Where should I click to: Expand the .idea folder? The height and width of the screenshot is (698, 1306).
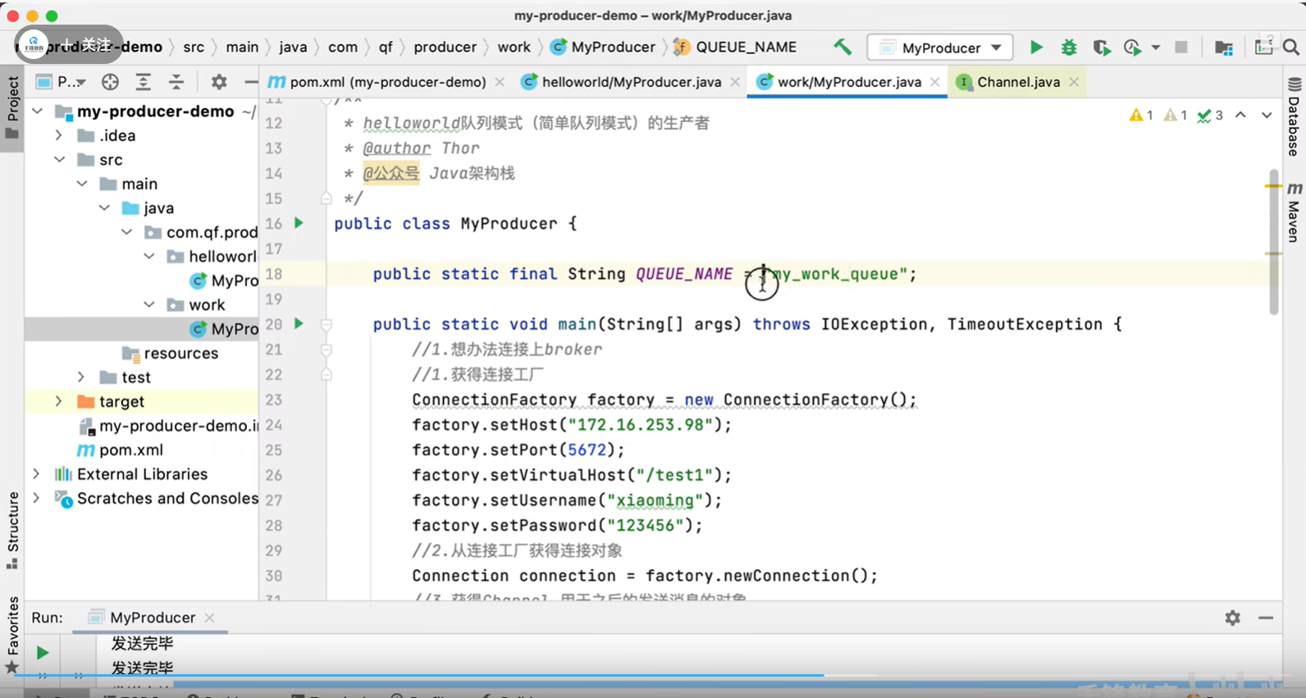point(59,135)
